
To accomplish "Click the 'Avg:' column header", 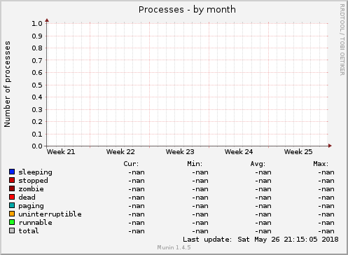I will pyautogui.click(x=258, y=164).
